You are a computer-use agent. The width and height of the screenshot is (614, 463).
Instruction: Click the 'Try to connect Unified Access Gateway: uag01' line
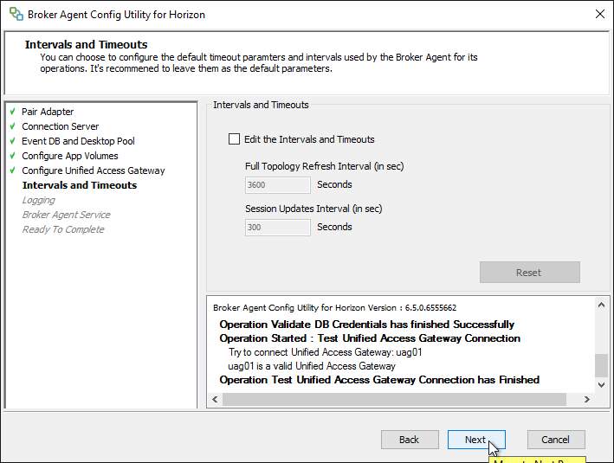pos(326,352)
